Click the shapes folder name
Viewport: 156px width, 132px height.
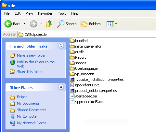(x=81, y=63)
